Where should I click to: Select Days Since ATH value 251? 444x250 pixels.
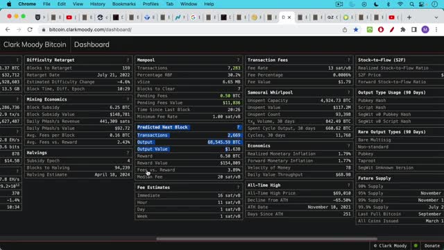pos(347,214)
